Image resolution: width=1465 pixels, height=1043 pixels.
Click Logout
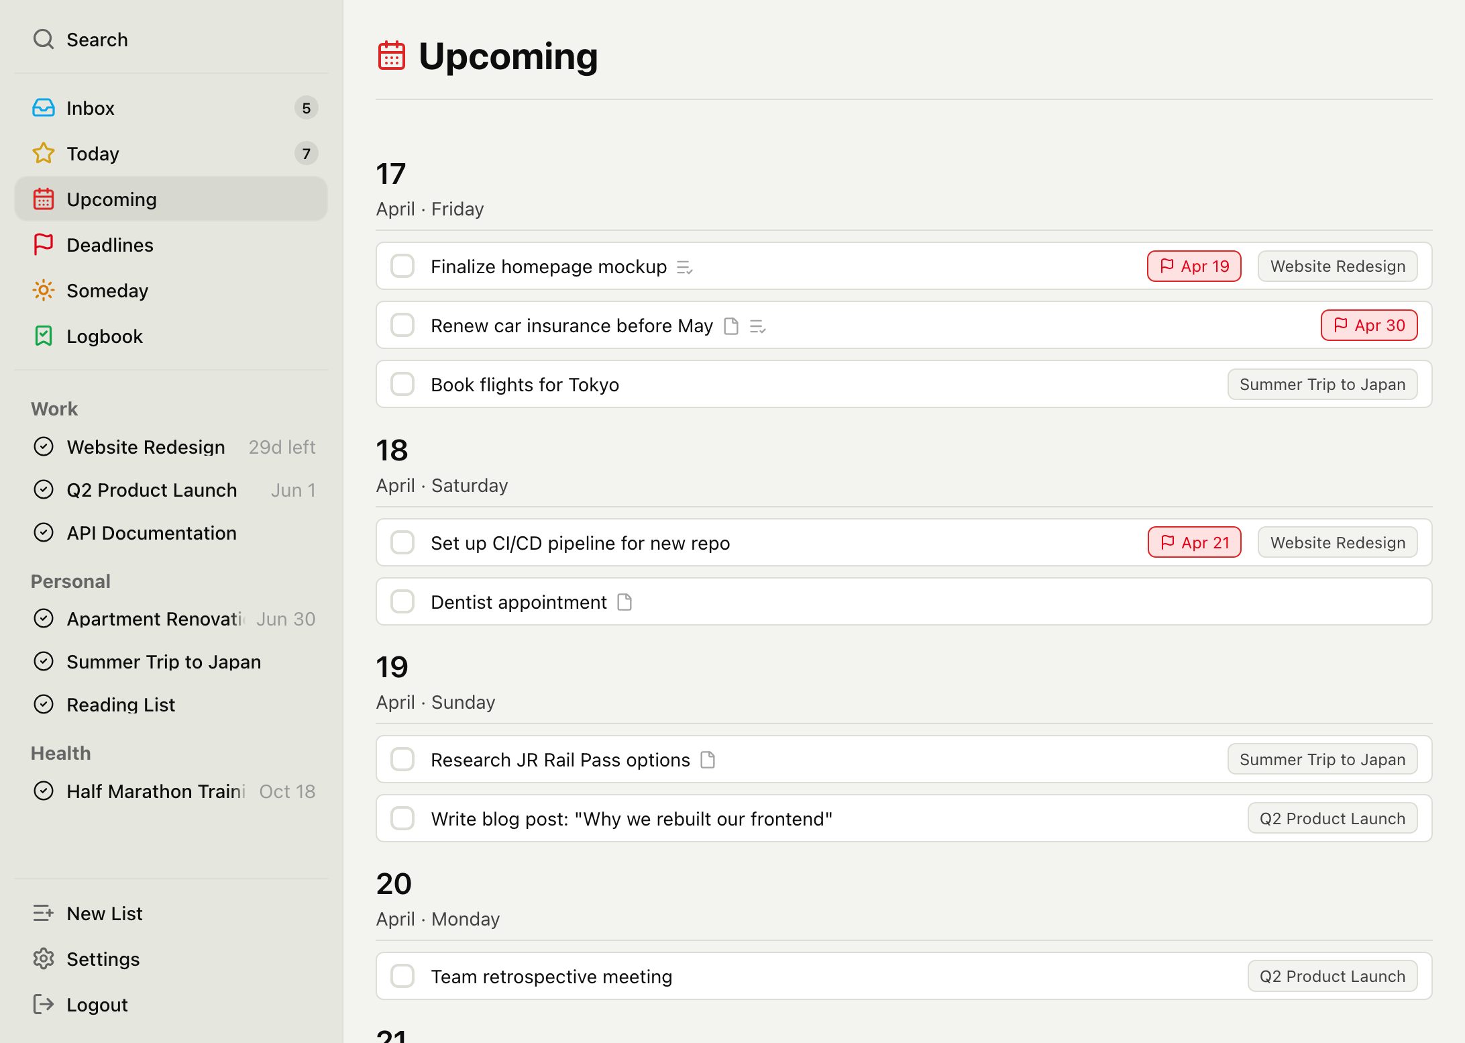point(171,1005)
